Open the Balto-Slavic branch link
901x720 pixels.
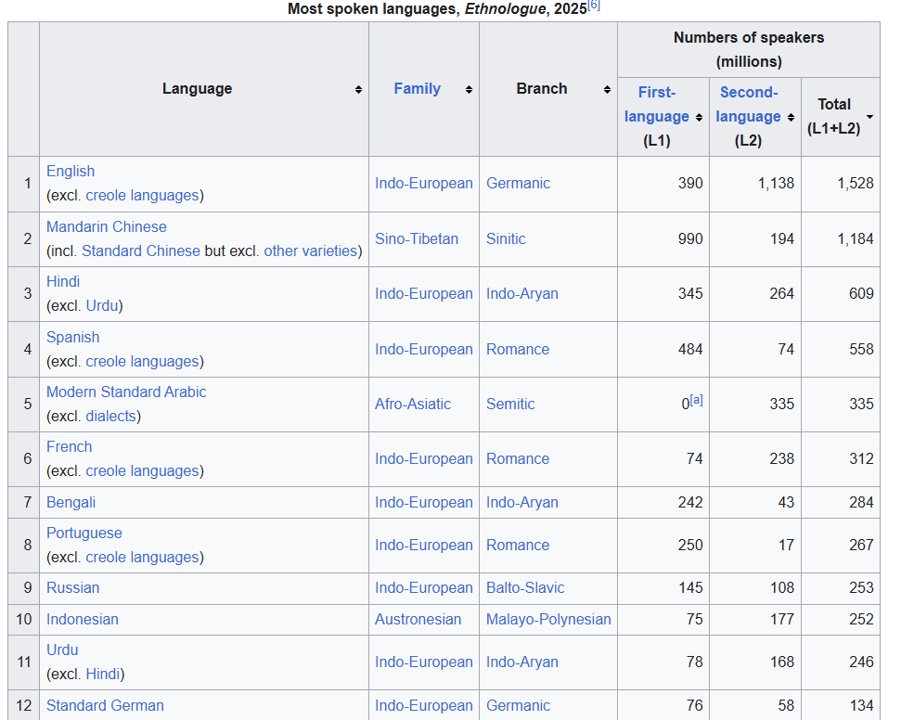pos(525,588)
